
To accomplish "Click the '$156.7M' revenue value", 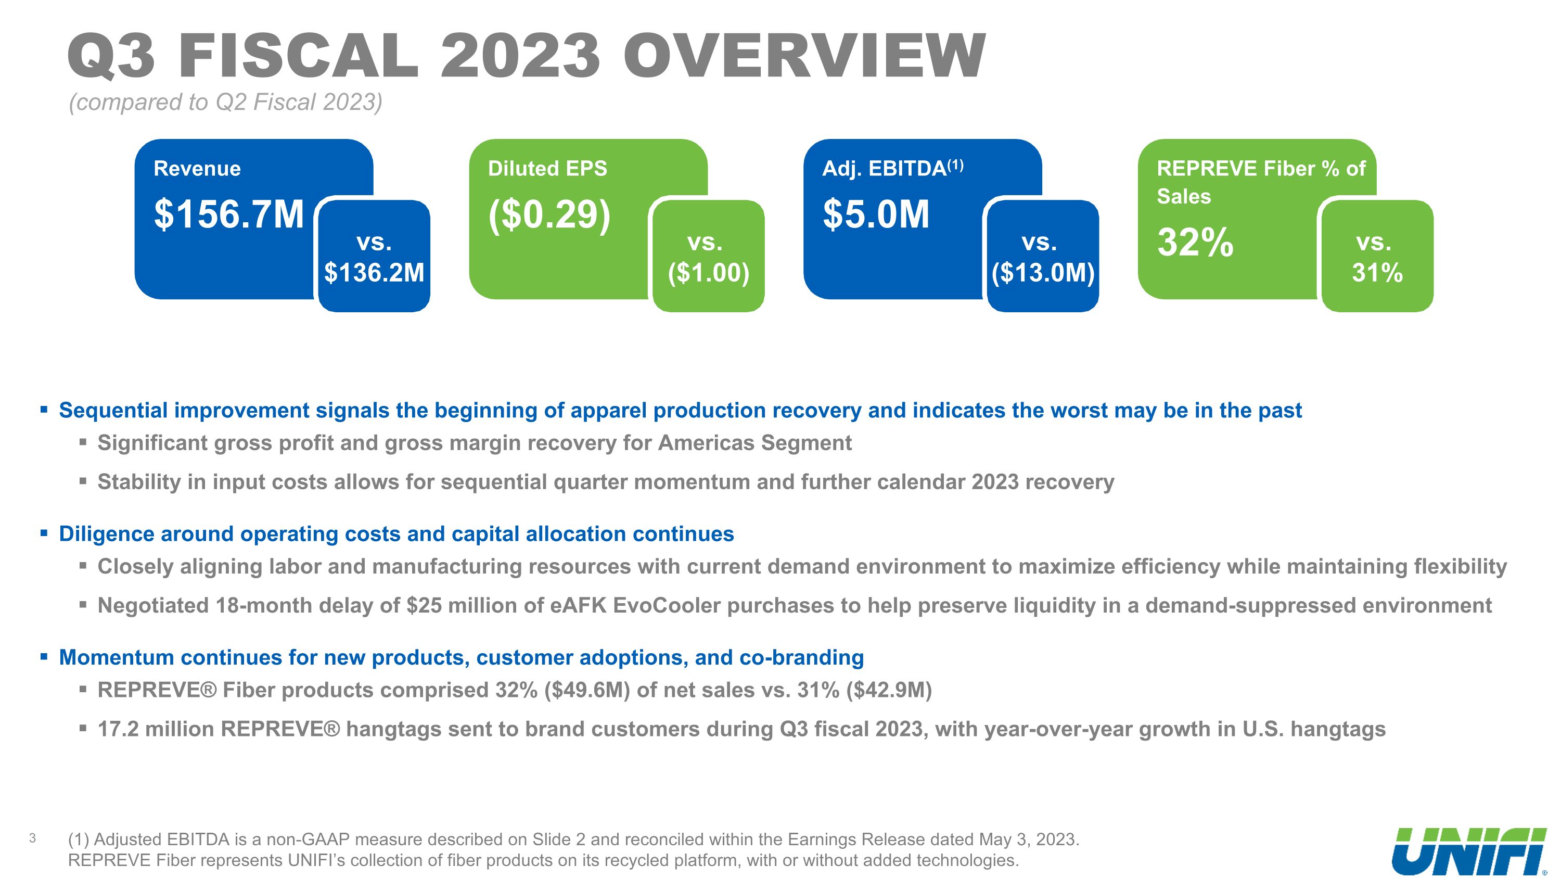I will pyautogui.click(x=229, y=214).
